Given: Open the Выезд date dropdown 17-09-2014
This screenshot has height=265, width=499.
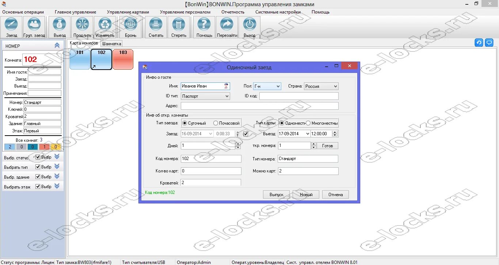Looking at the screenshot, I should click(307, 134).
